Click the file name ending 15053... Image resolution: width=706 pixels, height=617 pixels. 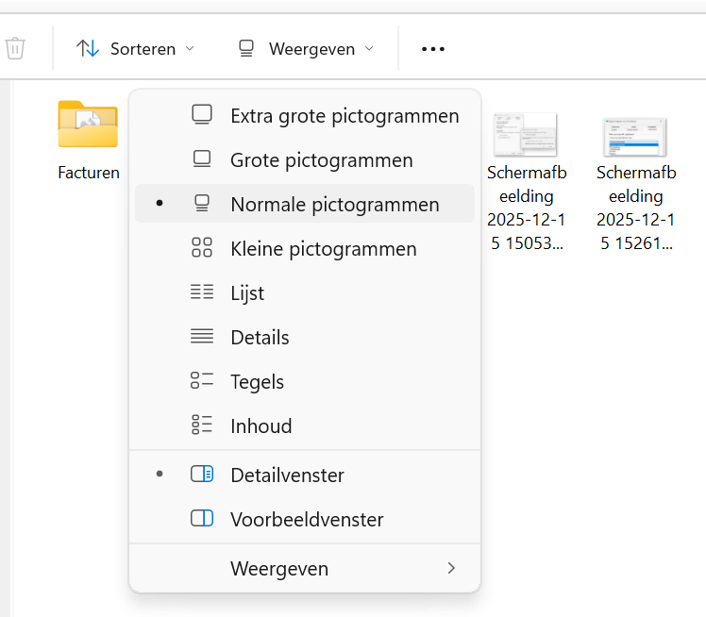[x=527, y=208]
